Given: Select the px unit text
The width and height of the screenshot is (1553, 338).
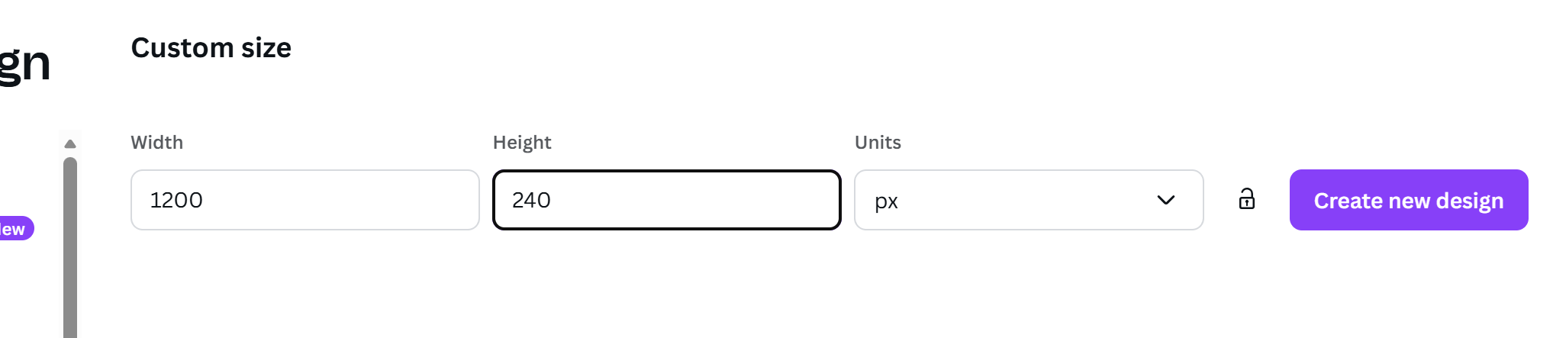Looking at the screenshot, I should pos(886,201).
